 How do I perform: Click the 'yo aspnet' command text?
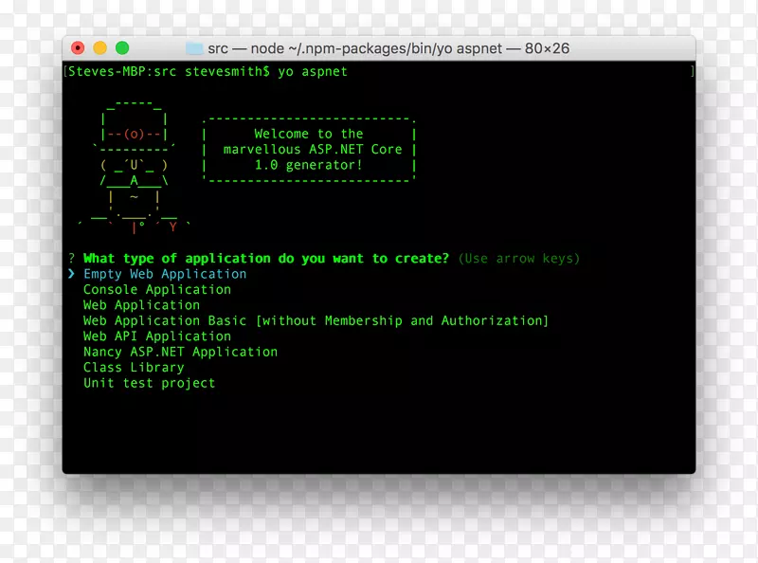(313, 72)
